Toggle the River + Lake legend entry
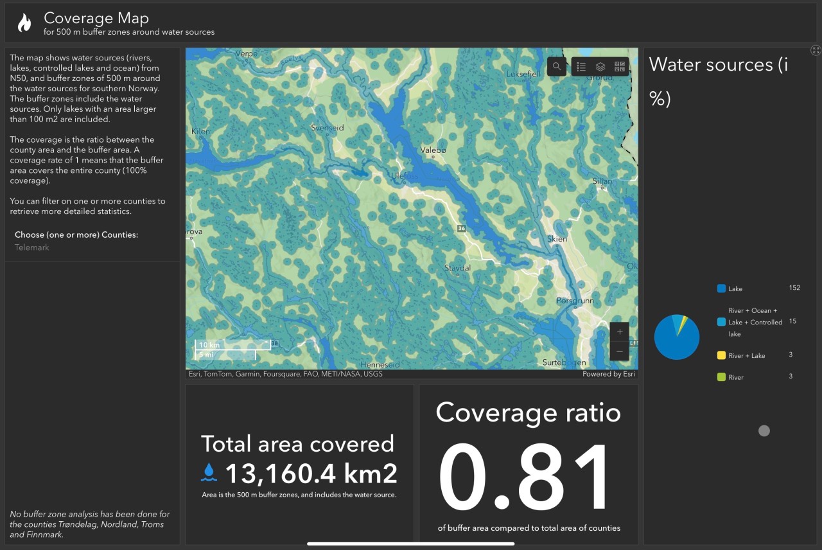This screenshot has width=822, height=550. (x=746, y=356)
